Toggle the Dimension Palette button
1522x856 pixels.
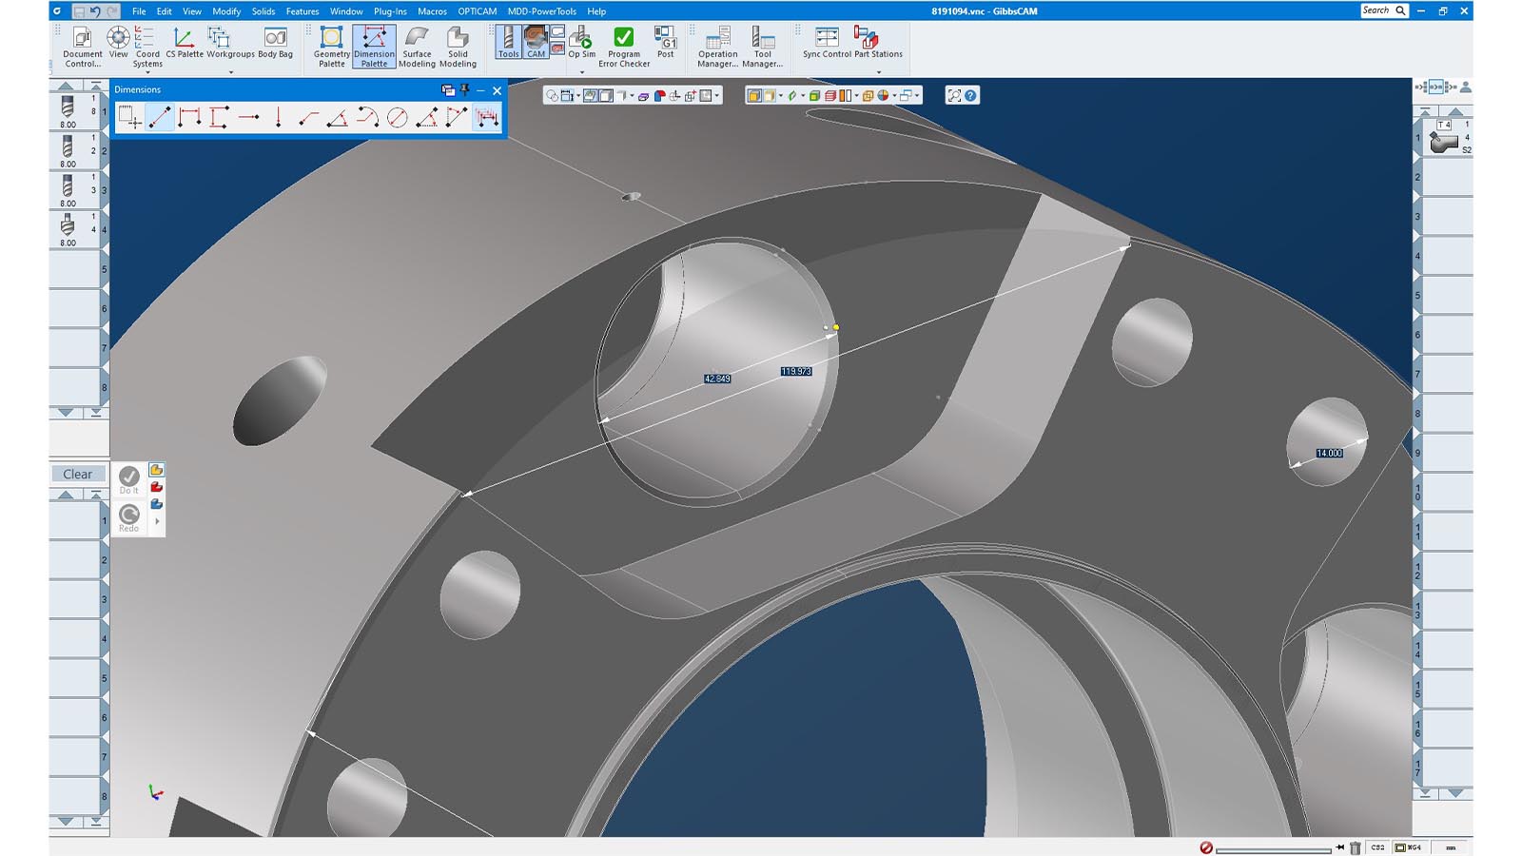point(374,47)
